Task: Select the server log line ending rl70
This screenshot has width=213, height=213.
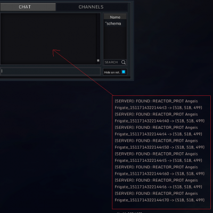Action: 160,196
